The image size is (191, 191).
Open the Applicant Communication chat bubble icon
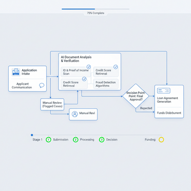pos(42,85)
